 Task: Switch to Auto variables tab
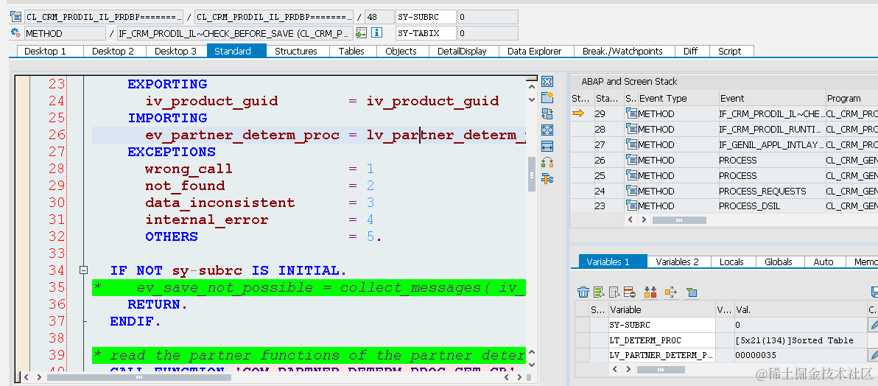[823, 262]
